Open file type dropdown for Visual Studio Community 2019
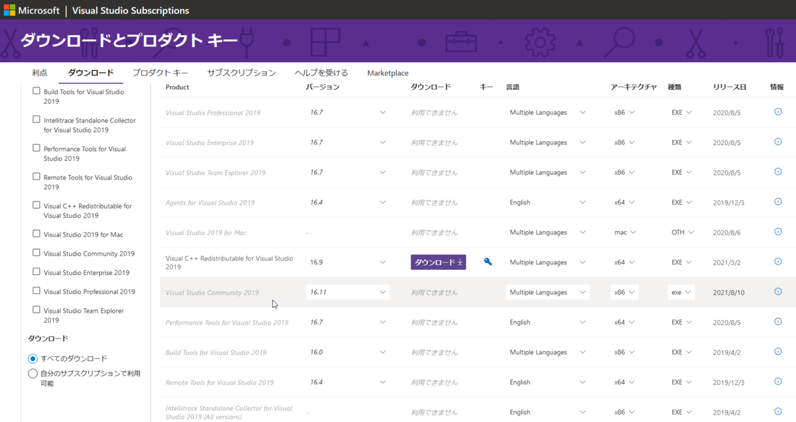This screenshot has height=422, width=796. pyautogui.click(x=681, y=292)
